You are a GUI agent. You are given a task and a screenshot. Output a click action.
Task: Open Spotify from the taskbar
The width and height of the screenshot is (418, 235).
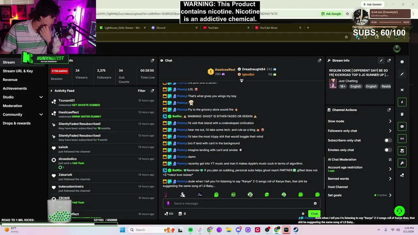point(190,230)
